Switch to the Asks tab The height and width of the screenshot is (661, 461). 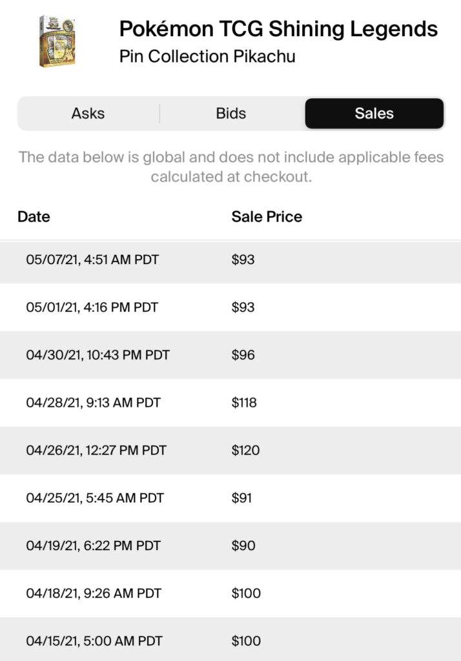pyautogui.click(x=88, y=114)
